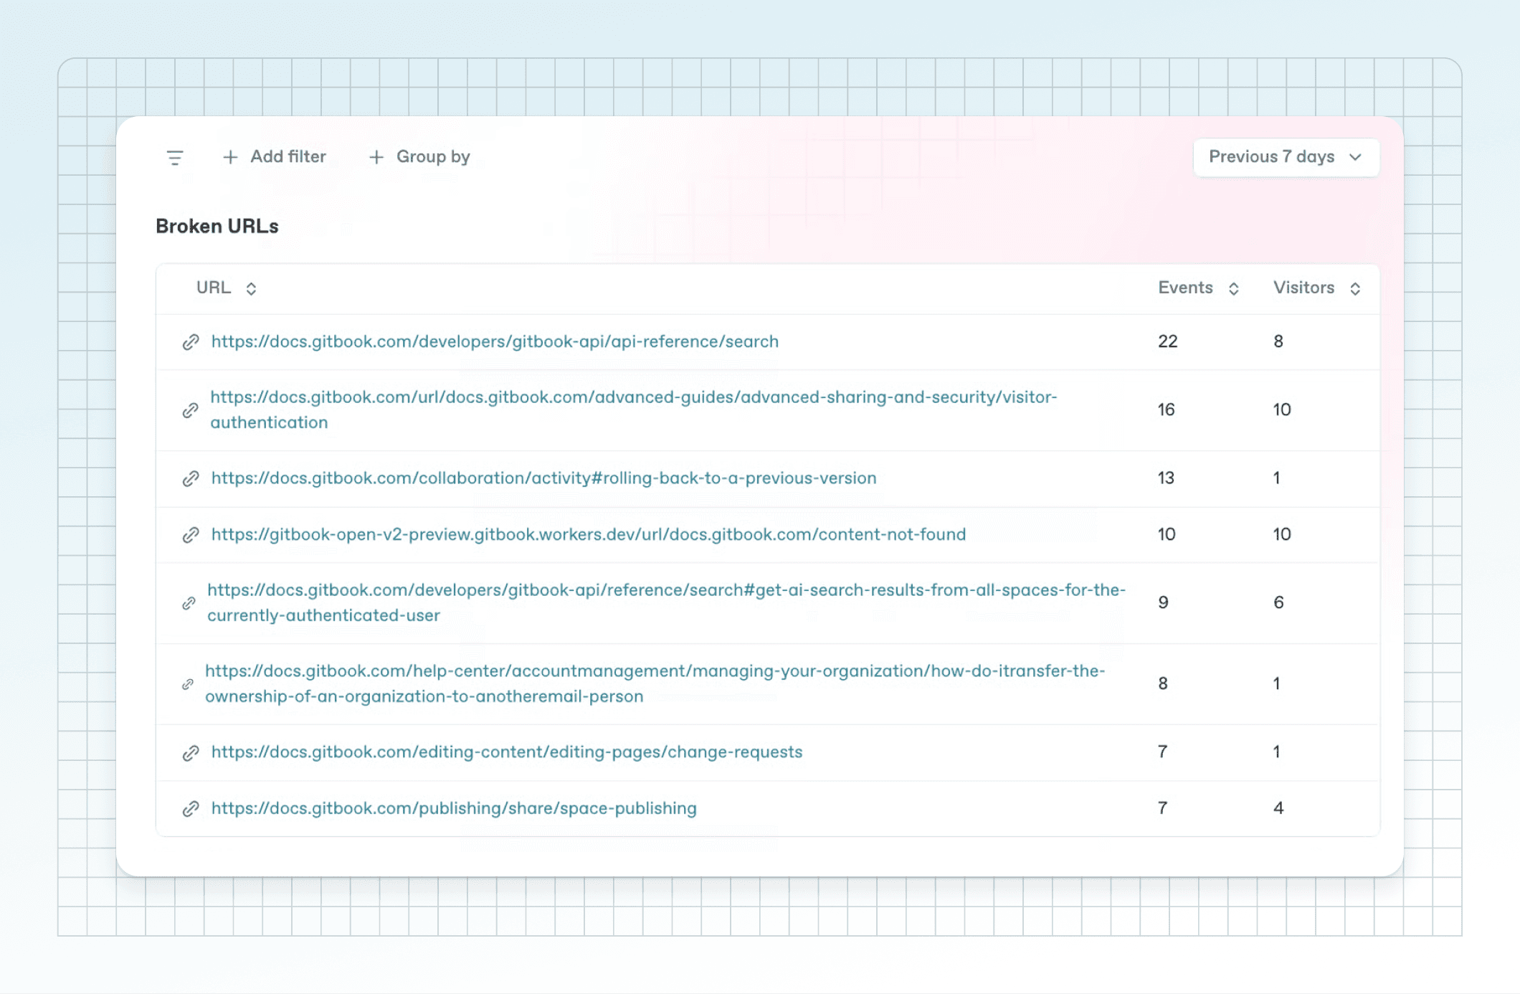Click Events value 8 in help-center row
This screenshot has width=1520, height=994.
[1163, 683]
